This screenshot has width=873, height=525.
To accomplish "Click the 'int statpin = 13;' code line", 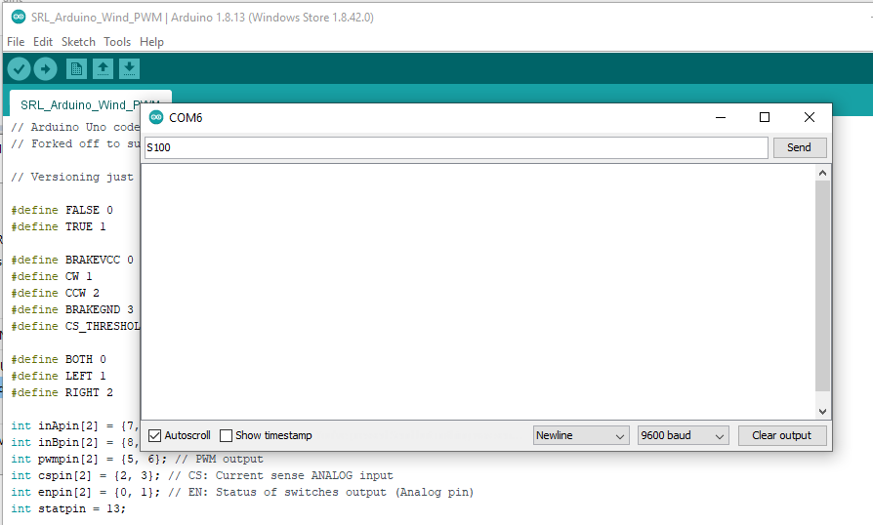I will click(68, 508).
